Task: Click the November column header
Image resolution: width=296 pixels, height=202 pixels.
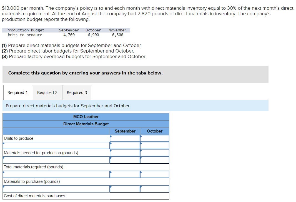Action: coord(118,30)
